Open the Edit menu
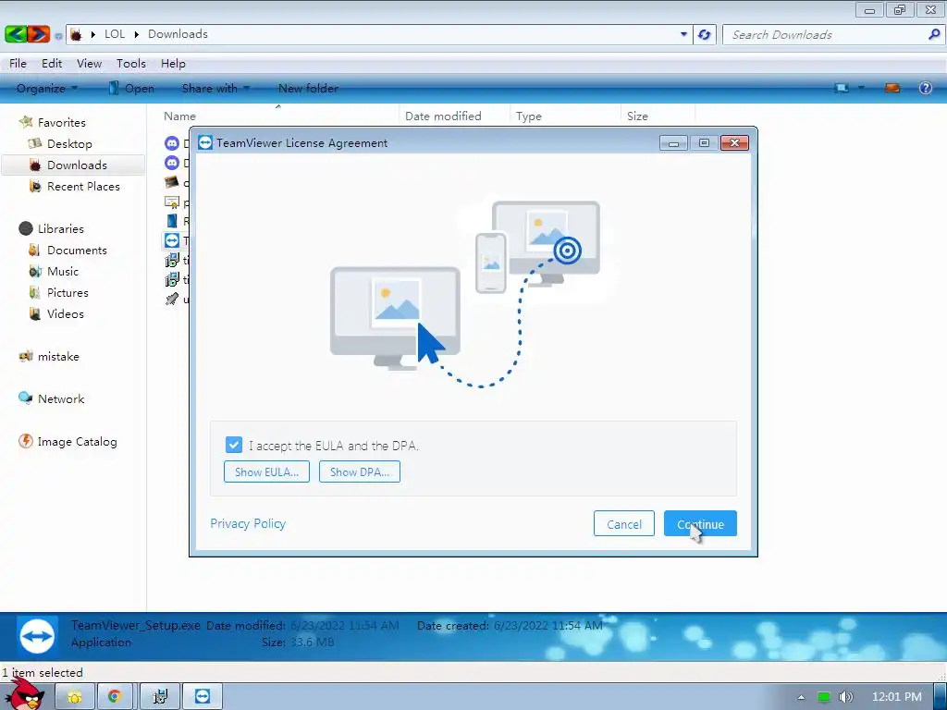947x710 pixels. tap(52, 64)
